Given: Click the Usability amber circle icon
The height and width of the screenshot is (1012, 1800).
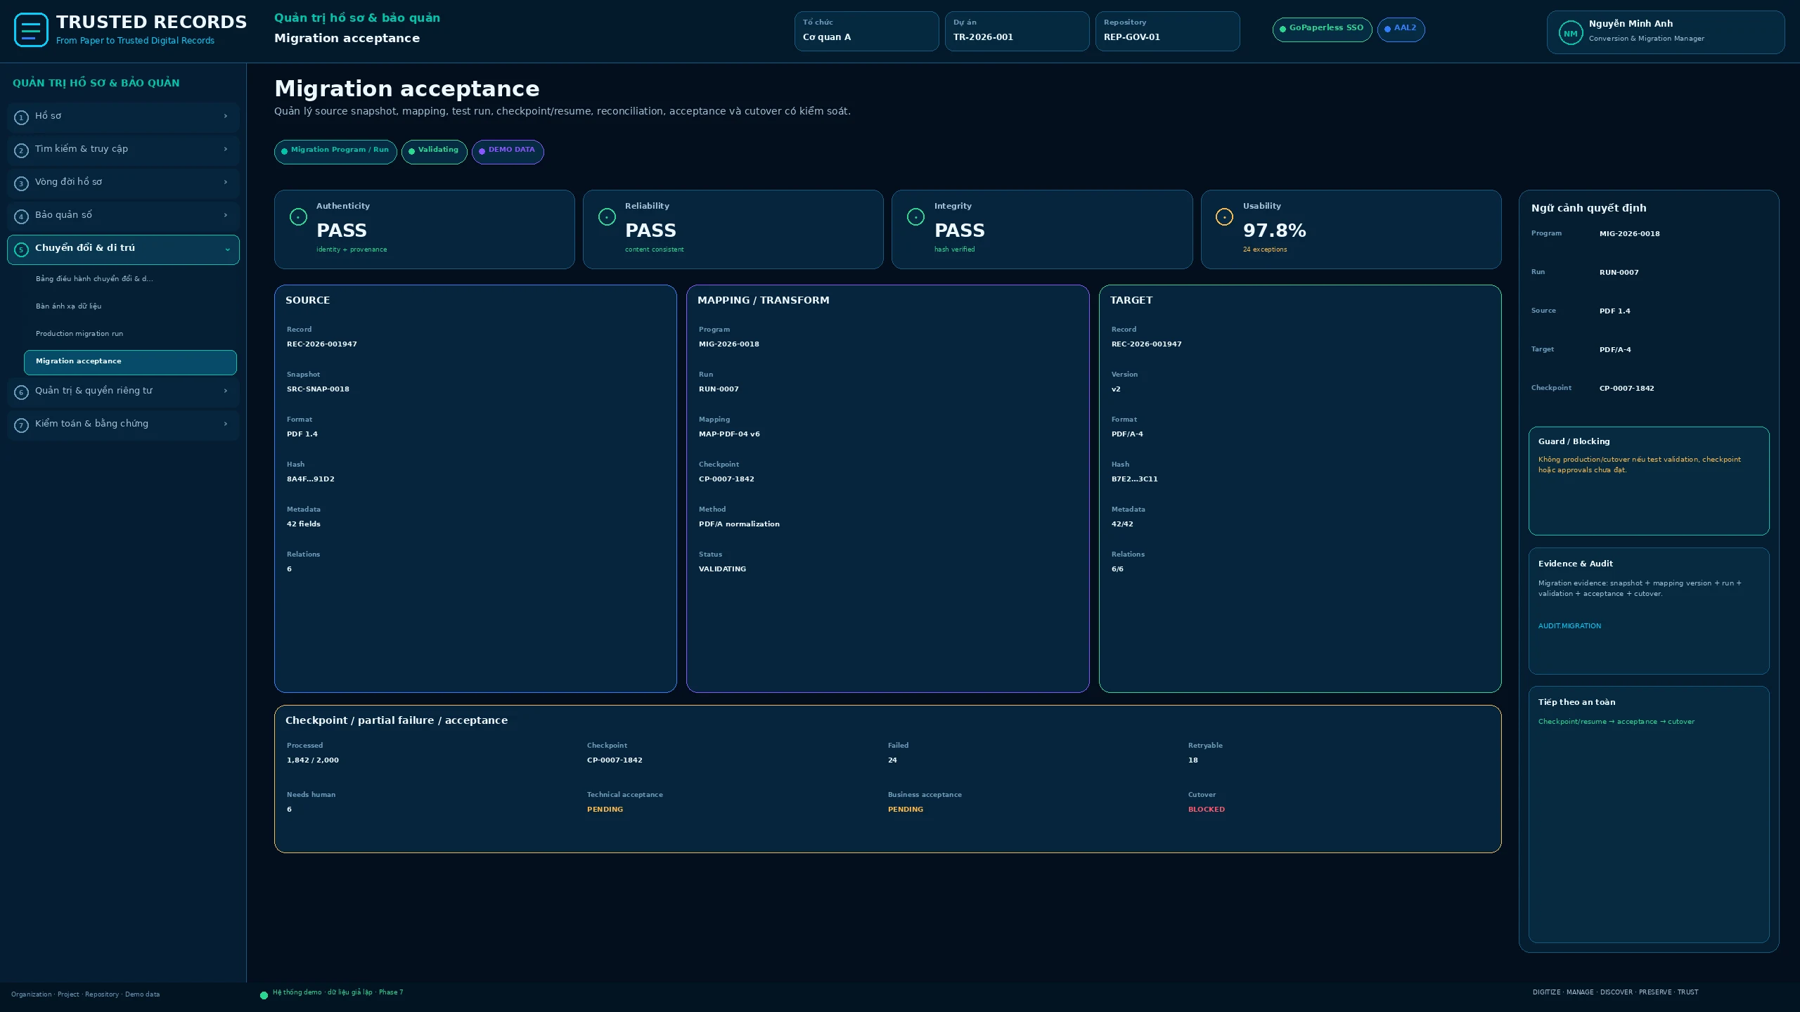Looking at the screenshot, I should [1224, 217].
